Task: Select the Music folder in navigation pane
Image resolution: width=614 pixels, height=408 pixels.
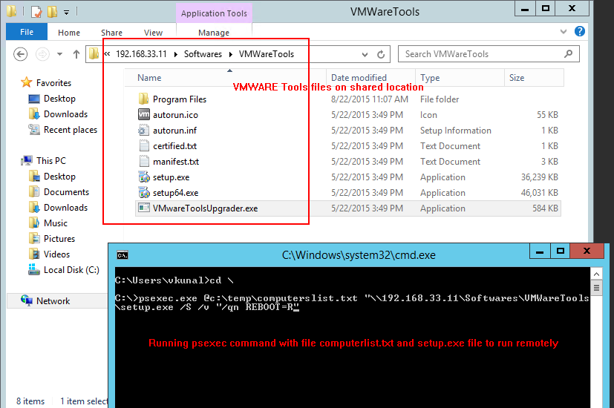Action: pos(56,223)
